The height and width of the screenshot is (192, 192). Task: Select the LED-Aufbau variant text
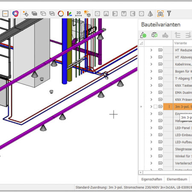click(183, 142)
